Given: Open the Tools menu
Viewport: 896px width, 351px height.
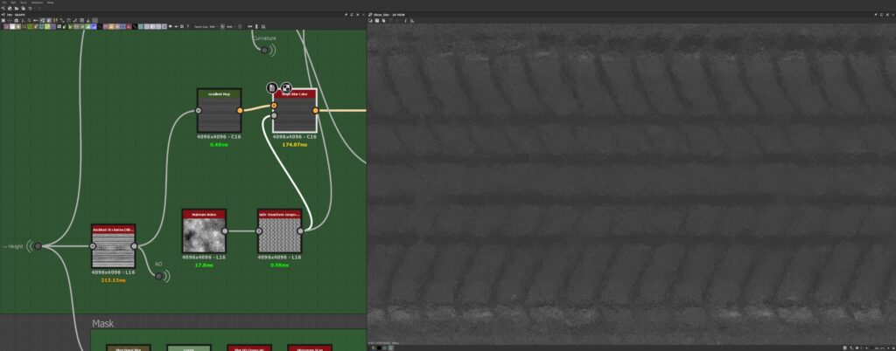Looking at the screenshot, I should click(x=24, y=3).
